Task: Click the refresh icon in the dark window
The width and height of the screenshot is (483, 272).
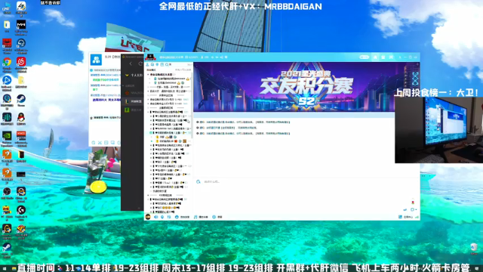Action: click(x=140, y=63)
